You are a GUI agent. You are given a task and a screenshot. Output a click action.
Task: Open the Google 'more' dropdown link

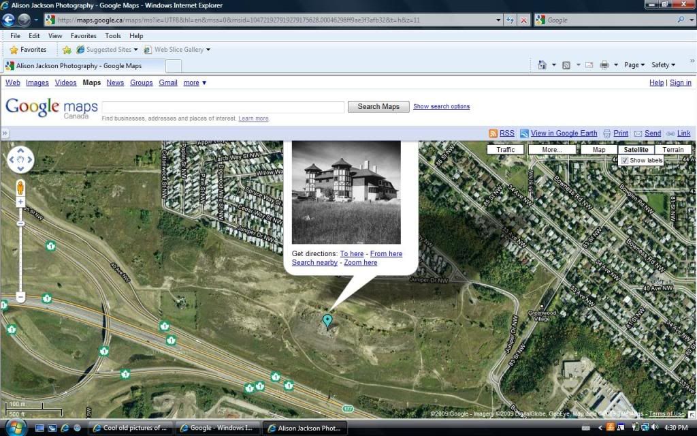coord(195,82)
